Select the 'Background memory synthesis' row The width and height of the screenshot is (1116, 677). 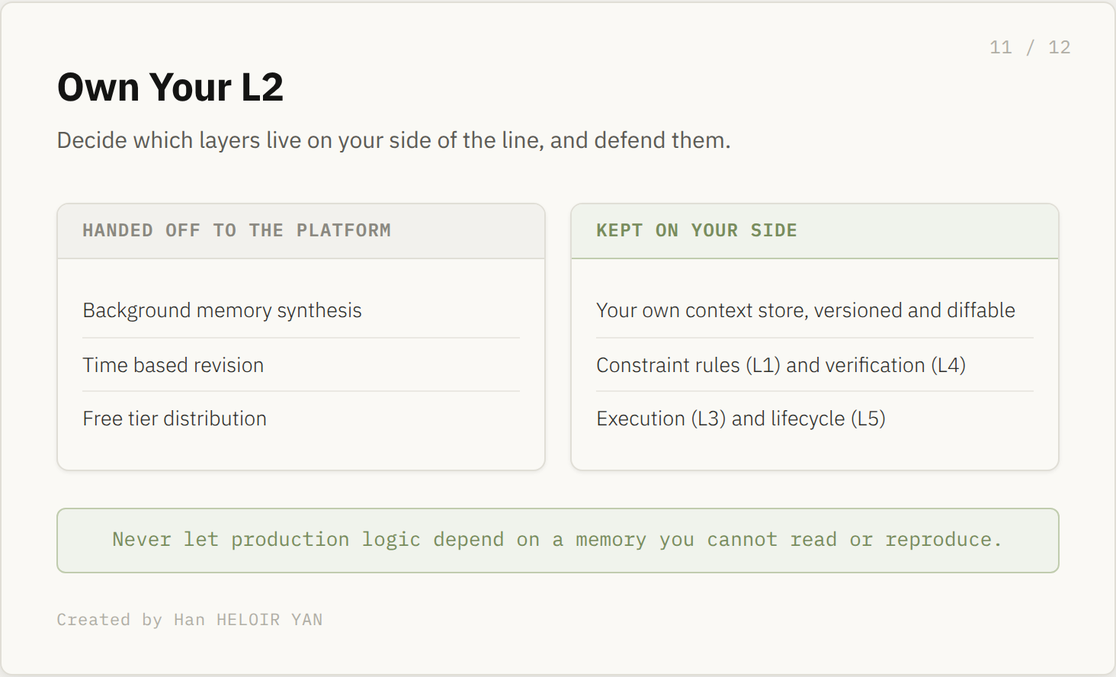click(x=301, y=310)
